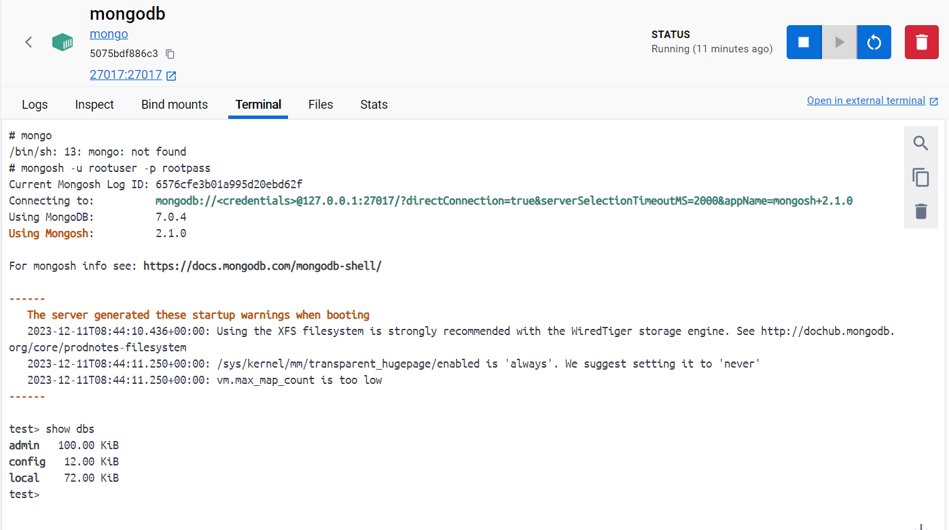Click the STATUS label
The width and height of the screenshot is (949, 530).
point(670,34)
